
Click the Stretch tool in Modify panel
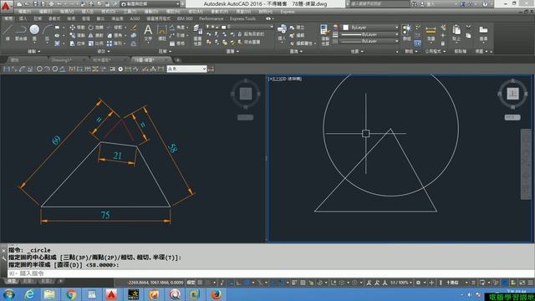click(x=77, y=43)
